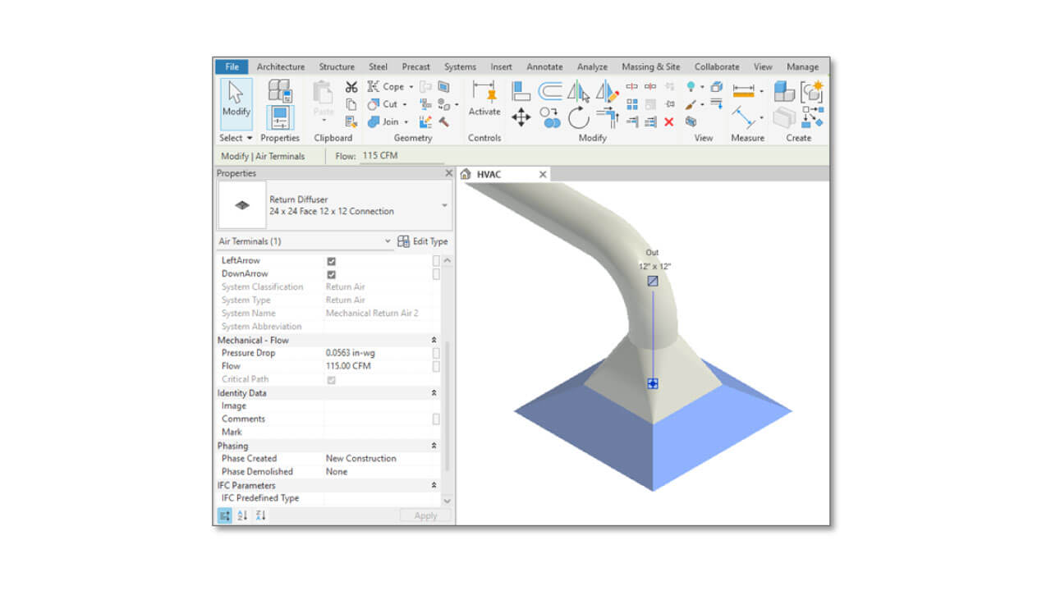Select the Mirror Draw Axis tool
Screen dimensions: 1051x591
pyautogui.click(x=607, y=90)
